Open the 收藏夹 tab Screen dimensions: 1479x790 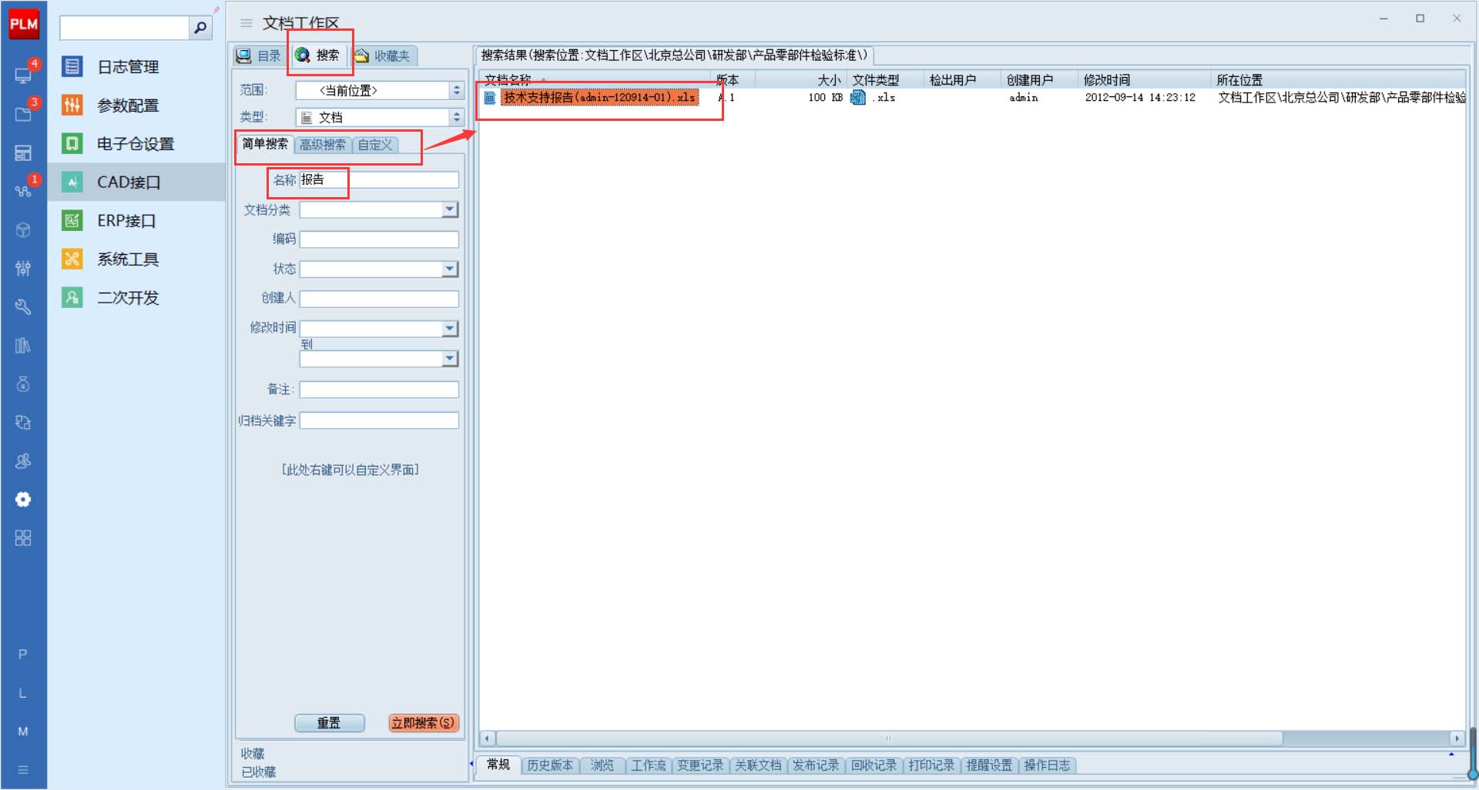tap(384, 56)
